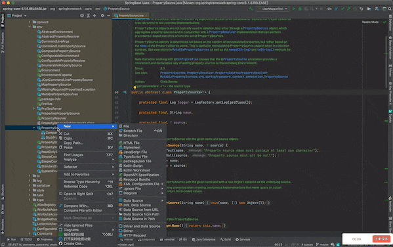Image resolution: width=393 pixels, height=247 pixels.
Task: Expand the XML Configuration File submenu
Action: tap(142, 184)
